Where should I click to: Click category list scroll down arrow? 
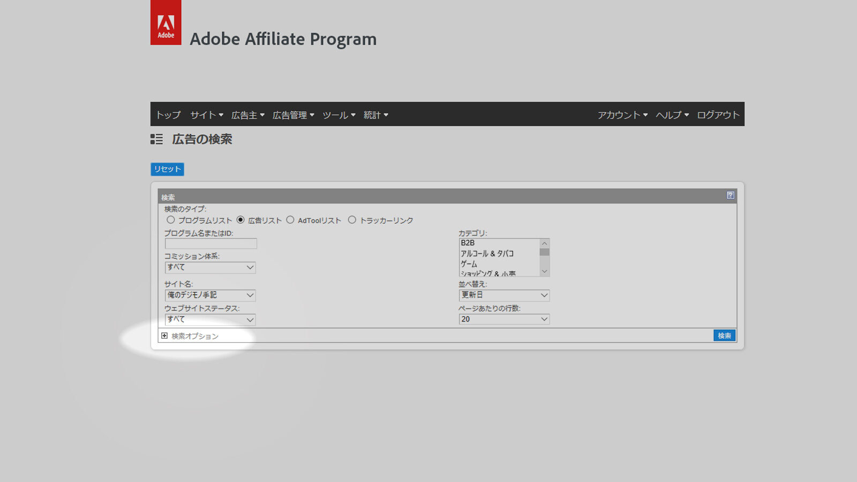544,271
